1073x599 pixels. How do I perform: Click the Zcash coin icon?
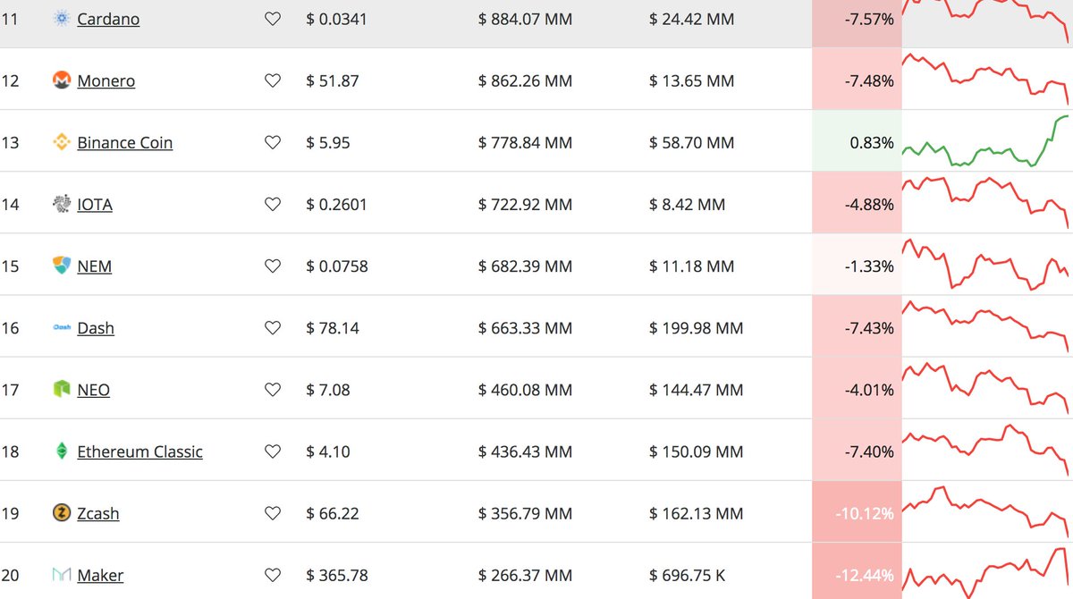(61, 513)
